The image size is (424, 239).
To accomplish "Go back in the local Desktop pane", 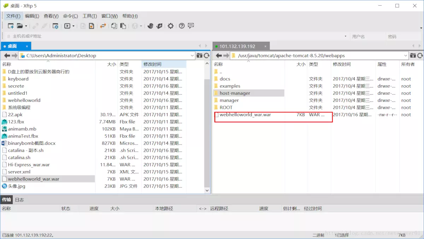I will pos(7,56).
